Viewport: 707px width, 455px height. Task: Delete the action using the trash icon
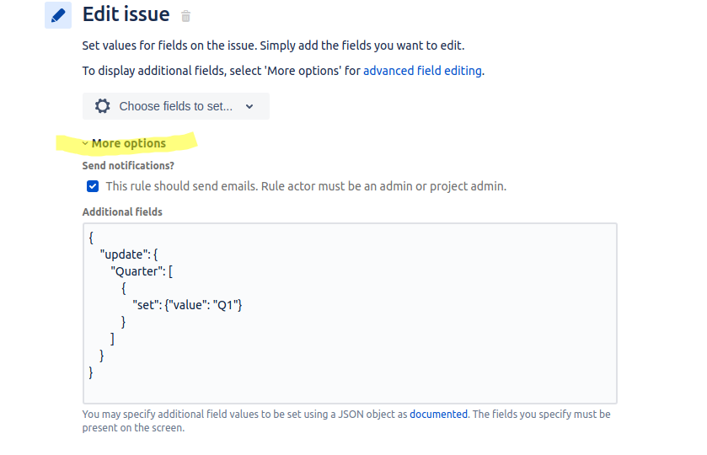click(x=185, y=17)
